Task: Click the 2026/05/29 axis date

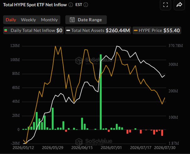Action: coord(52,148)
